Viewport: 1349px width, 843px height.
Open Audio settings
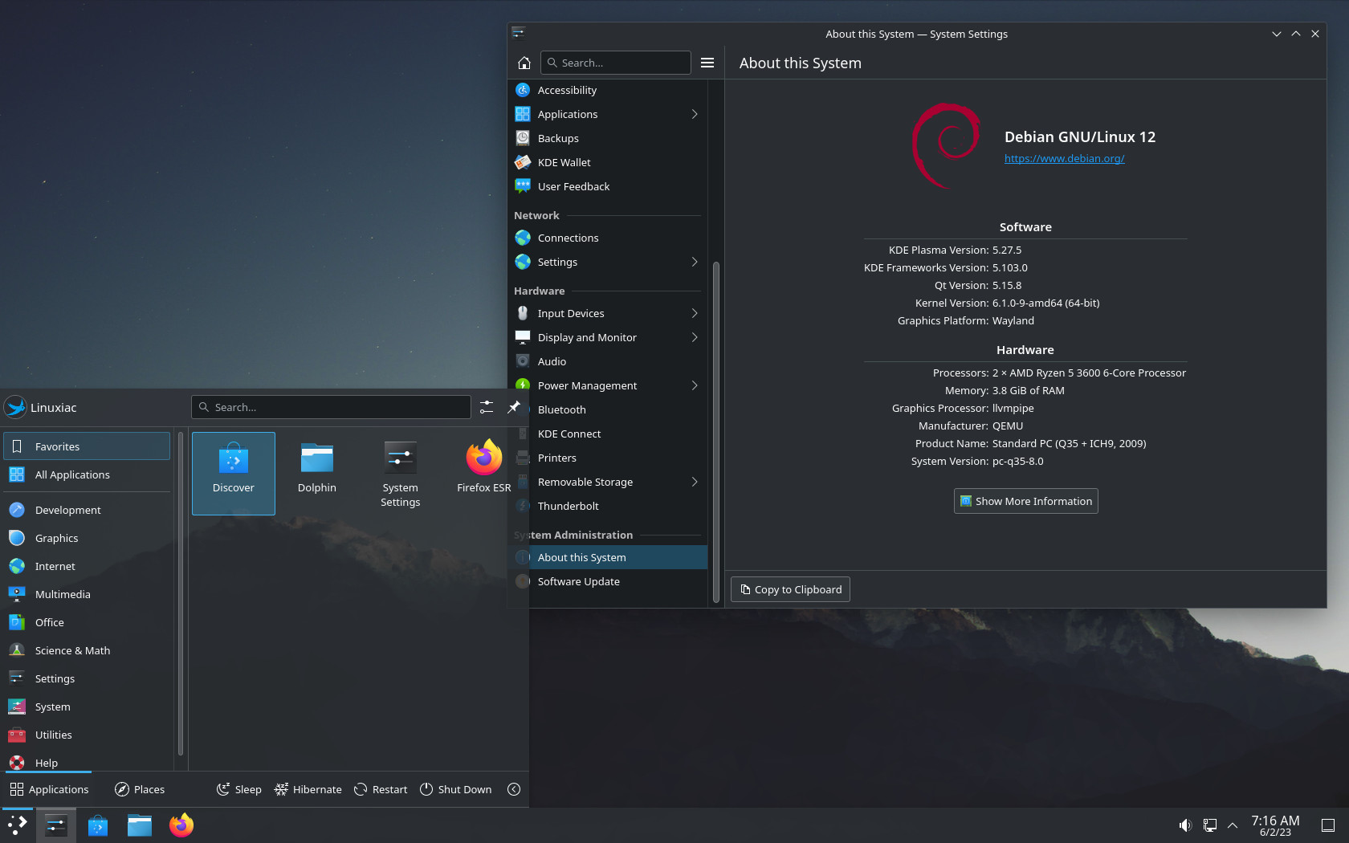click(608, 361)
